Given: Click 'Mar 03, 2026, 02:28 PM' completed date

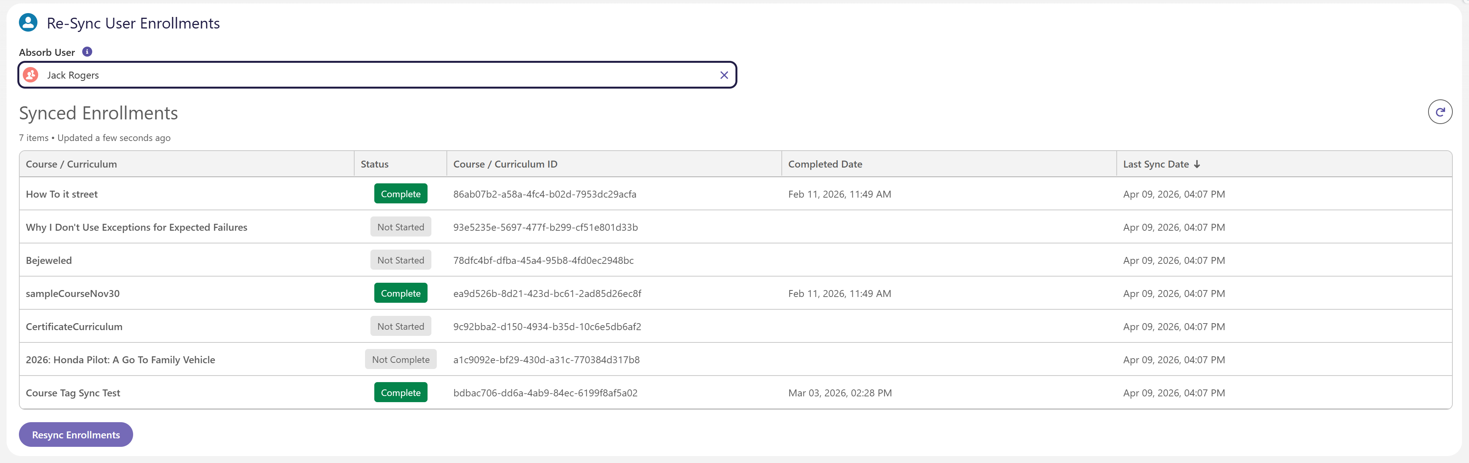Looking at the screenshot, I should [839, 393].
